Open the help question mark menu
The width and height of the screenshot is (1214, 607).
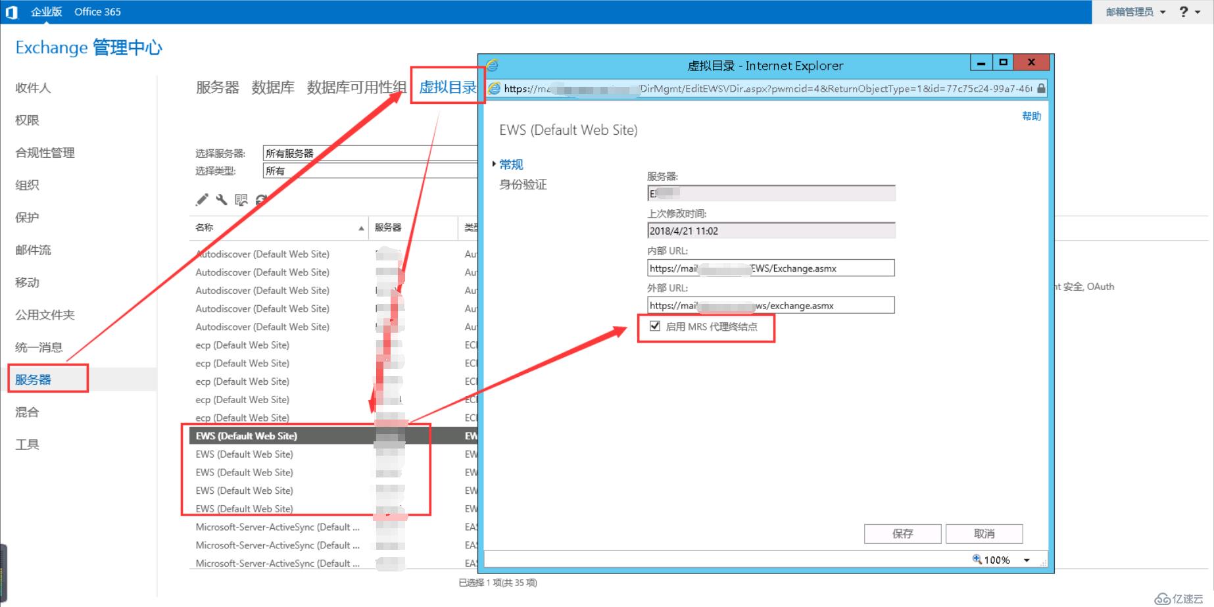pos(1189,12)
